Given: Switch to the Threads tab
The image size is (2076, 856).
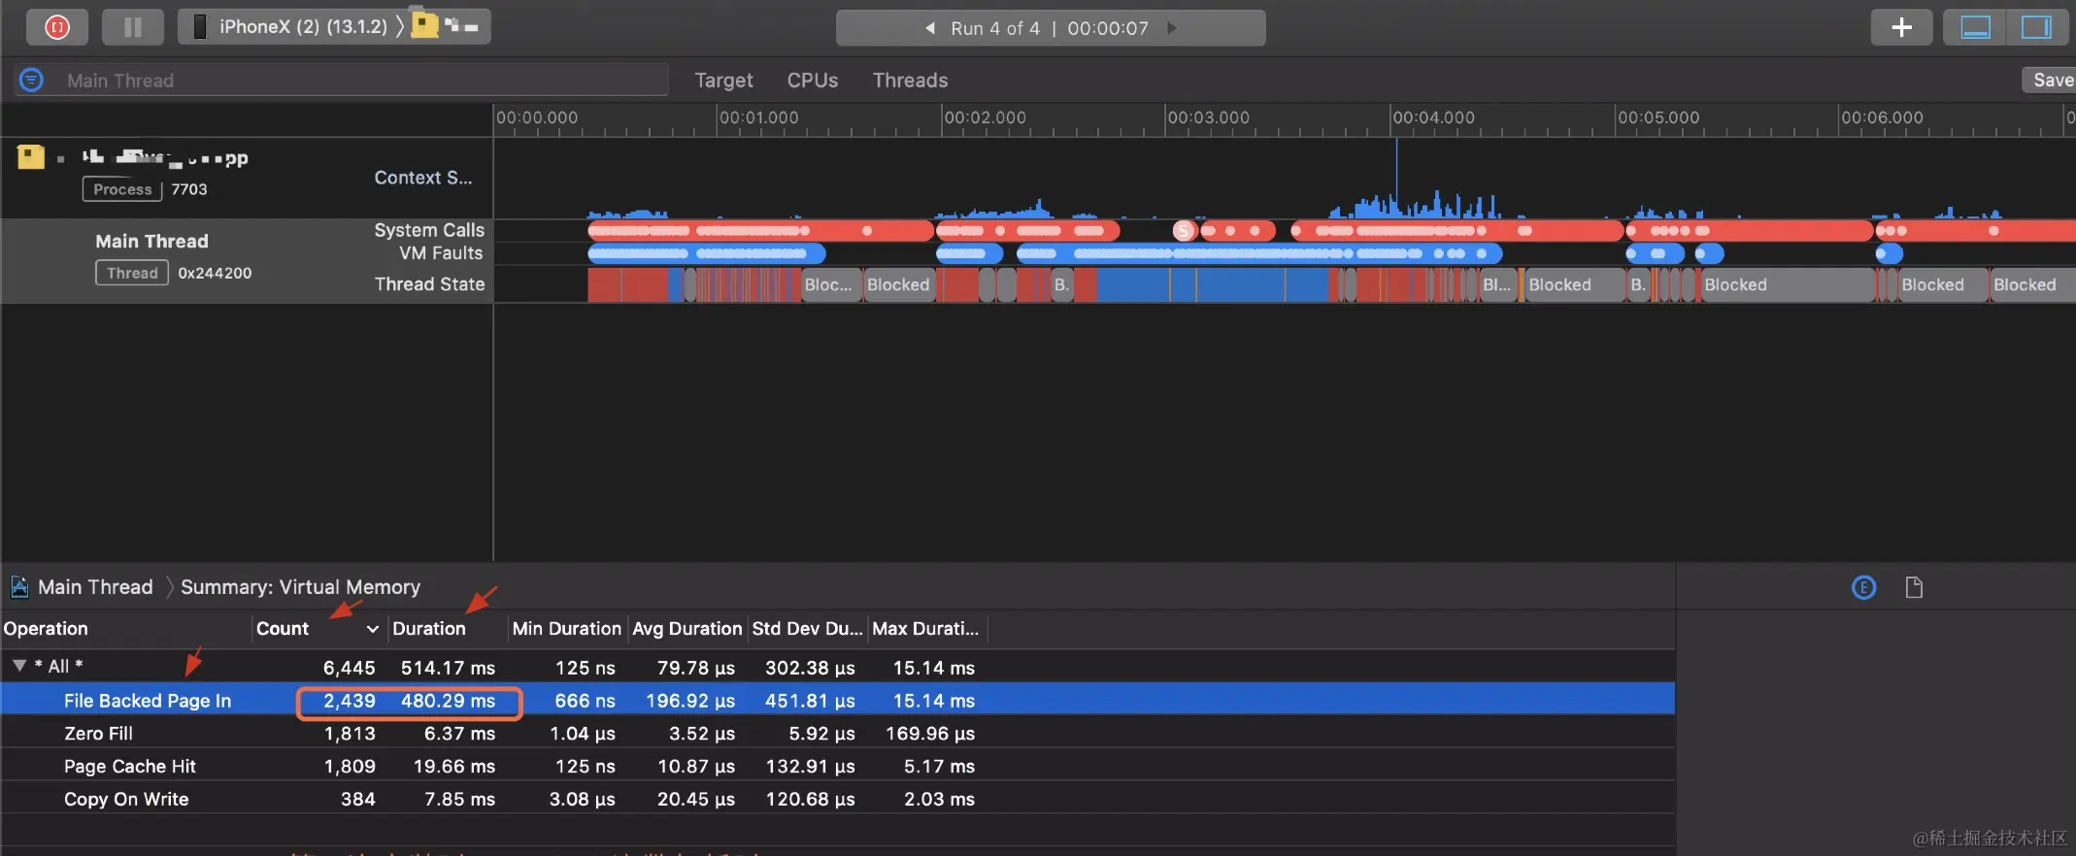Looking at the screenshot, I should coord(910,81).
